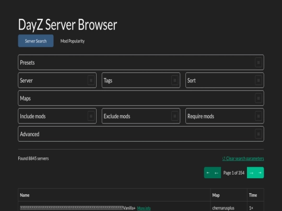Expand the Require mods panel
The height and width of the screenshot is (211, 282).
coord(225,116)
